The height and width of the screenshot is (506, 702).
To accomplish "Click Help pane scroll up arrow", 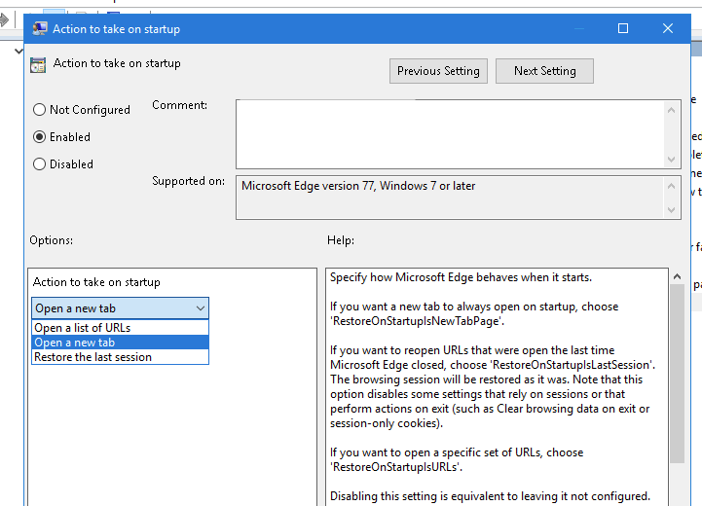I will tap(677, 277).
